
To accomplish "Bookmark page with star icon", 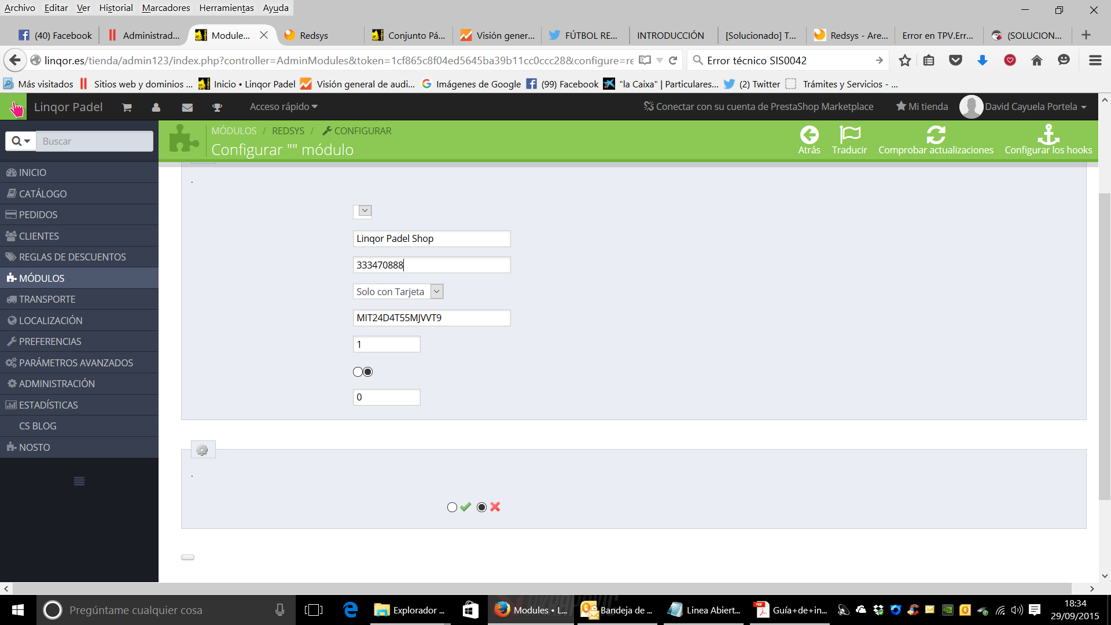I will point(905,60).
